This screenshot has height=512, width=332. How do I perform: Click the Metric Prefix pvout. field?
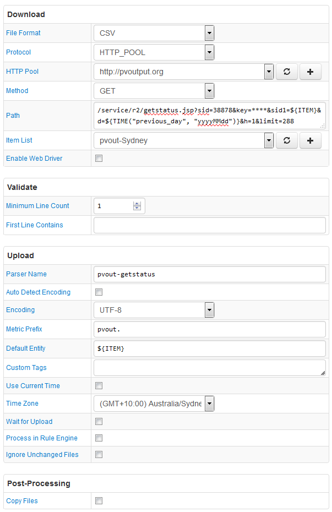point(210,329)
